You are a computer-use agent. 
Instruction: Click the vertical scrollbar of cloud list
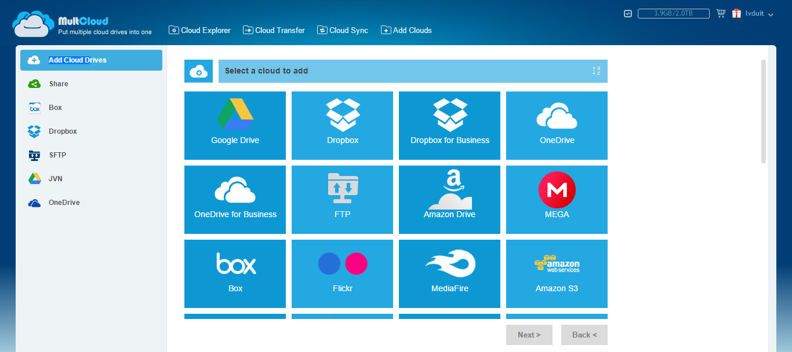[764, 111]
